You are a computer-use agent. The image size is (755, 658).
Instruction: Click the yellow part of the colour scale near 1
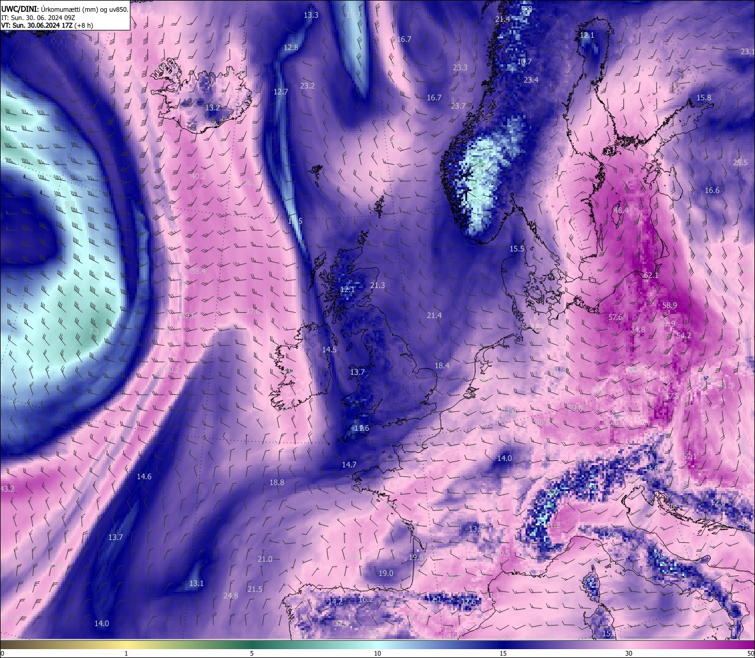click(126, 644)
